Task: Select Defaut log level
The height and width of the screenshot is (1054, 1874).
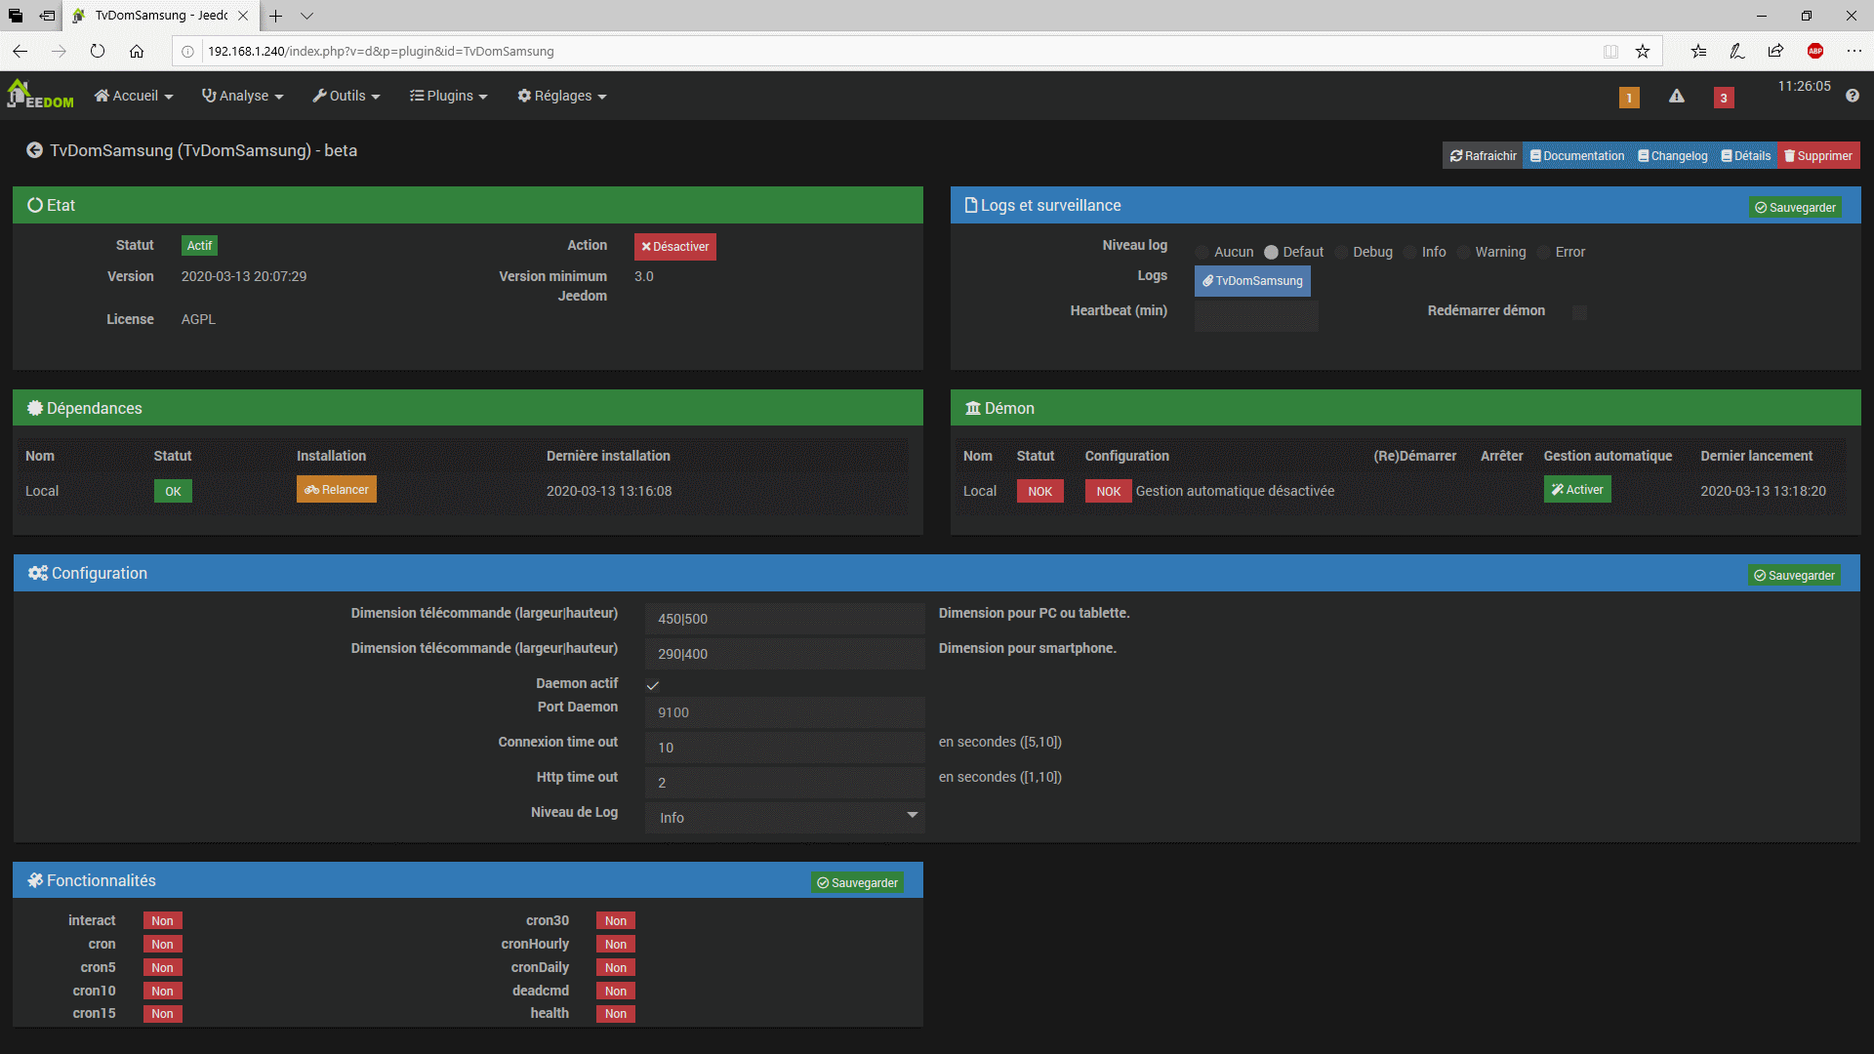Action: coord(1271,253)
